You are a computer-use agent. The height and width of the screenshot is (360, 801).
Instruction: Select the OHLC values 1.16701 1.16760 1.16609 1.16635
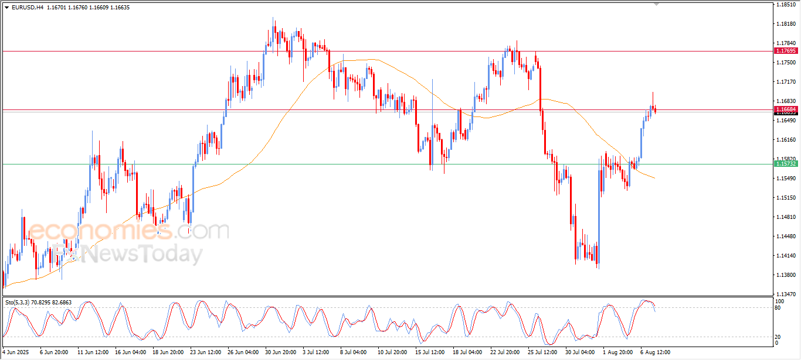[88, 8]
